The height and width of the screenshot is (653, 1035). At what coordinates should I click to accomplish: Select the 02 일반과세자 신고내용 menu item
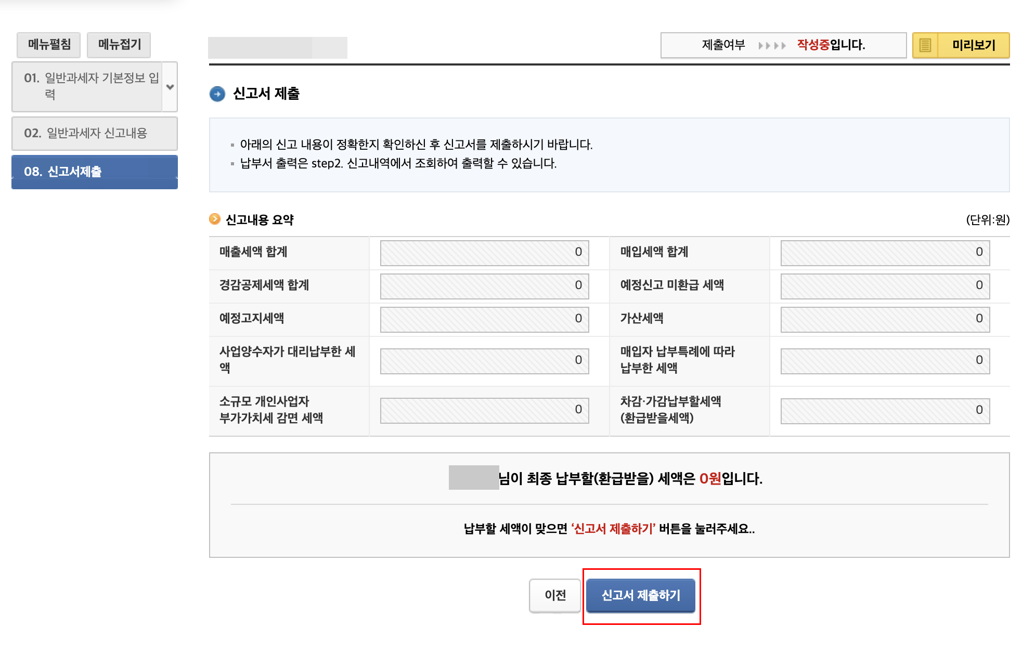[94, 134]
